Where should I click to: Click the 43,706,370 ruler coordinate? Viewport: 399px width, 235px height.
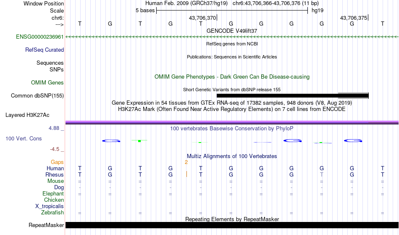pyautogui.click(x=202, y=18)
